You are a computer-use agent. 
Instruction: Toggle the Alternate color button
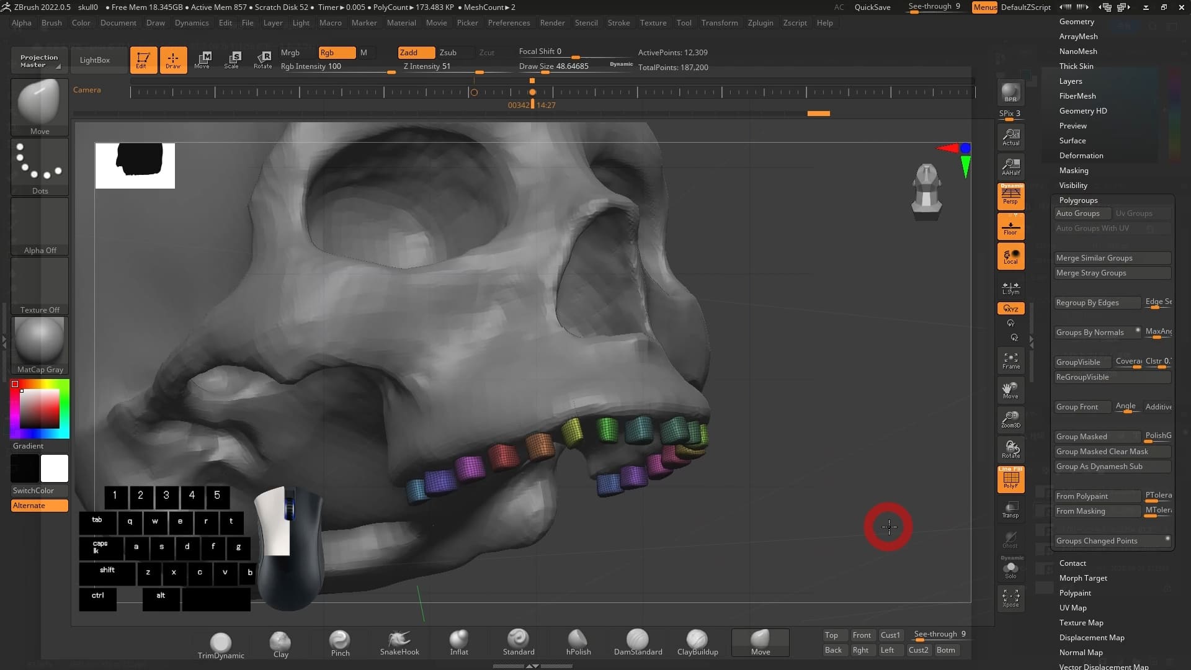coord(40,506)
